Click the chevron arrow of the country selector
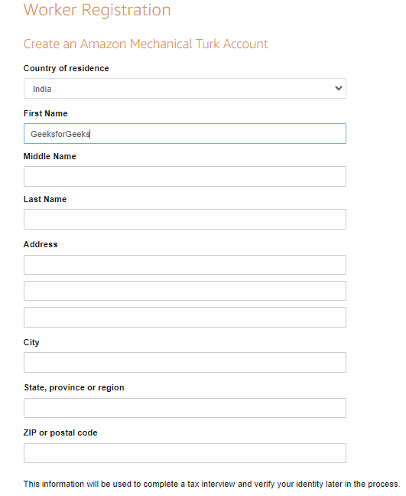Image resolution: width=406 pixels, height=496 pixels. tap(339, 88)
